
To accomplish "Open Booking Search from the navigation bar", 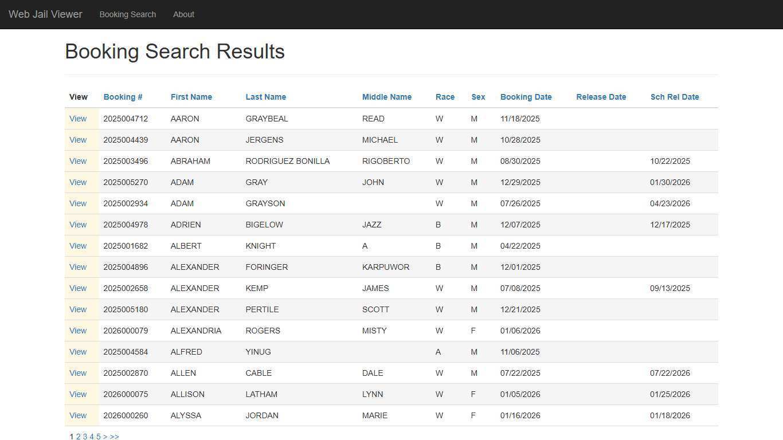I will pos(127,14).
